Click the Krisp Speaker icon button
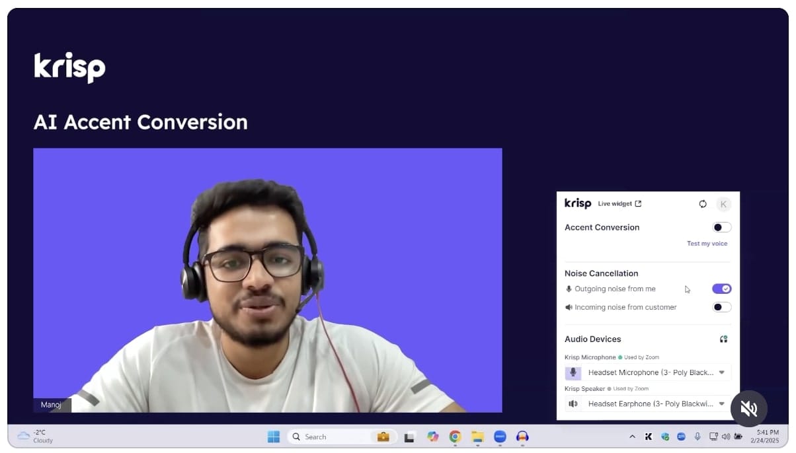The image size is (796, 453). [x=573, y=403]
